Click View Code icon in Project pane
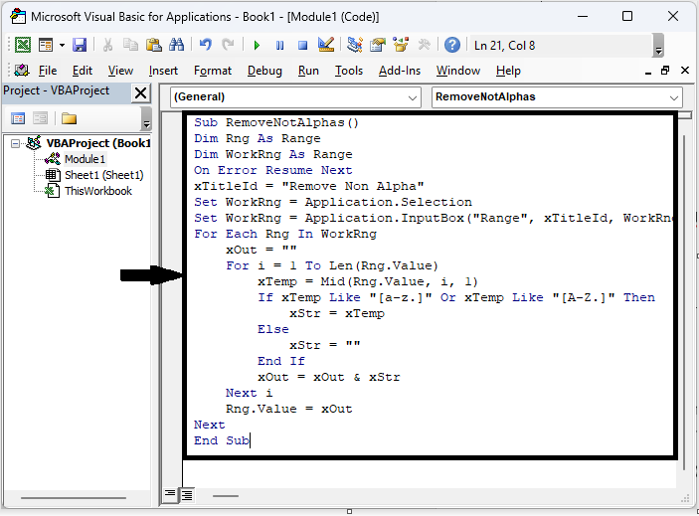 point(18,118)
